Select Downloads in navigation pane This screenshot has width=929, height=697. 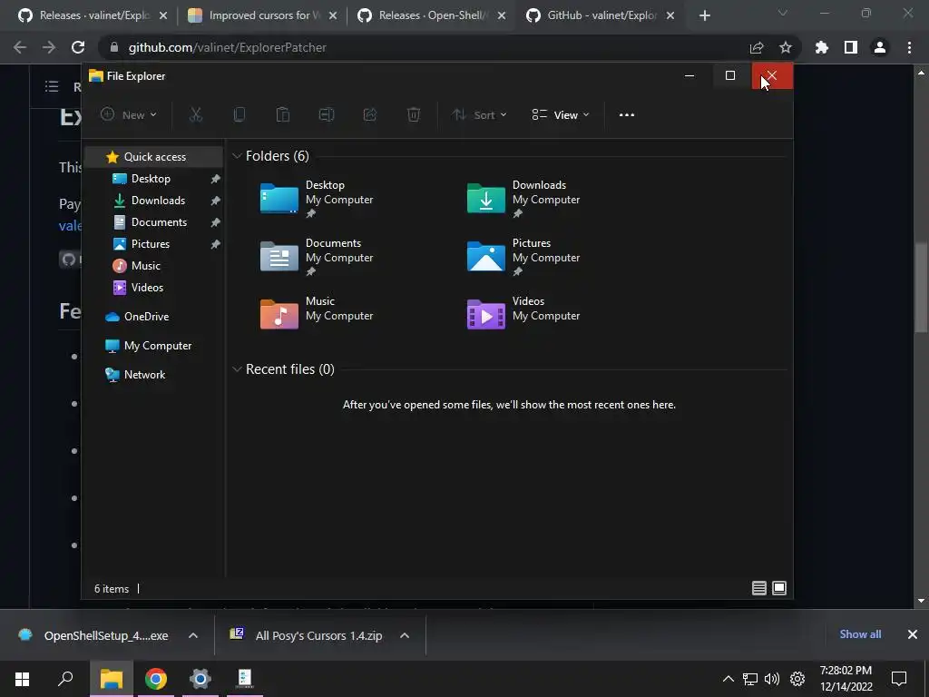point(153,201)
